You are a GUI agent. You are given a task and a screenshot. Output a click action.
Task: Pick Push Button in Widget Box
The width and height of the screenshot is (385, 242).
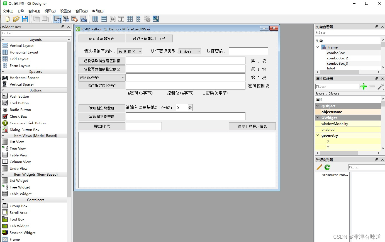coord(19,96)
